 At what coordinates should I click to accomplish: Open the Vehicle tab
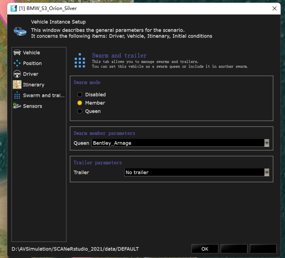pos(39,53)
